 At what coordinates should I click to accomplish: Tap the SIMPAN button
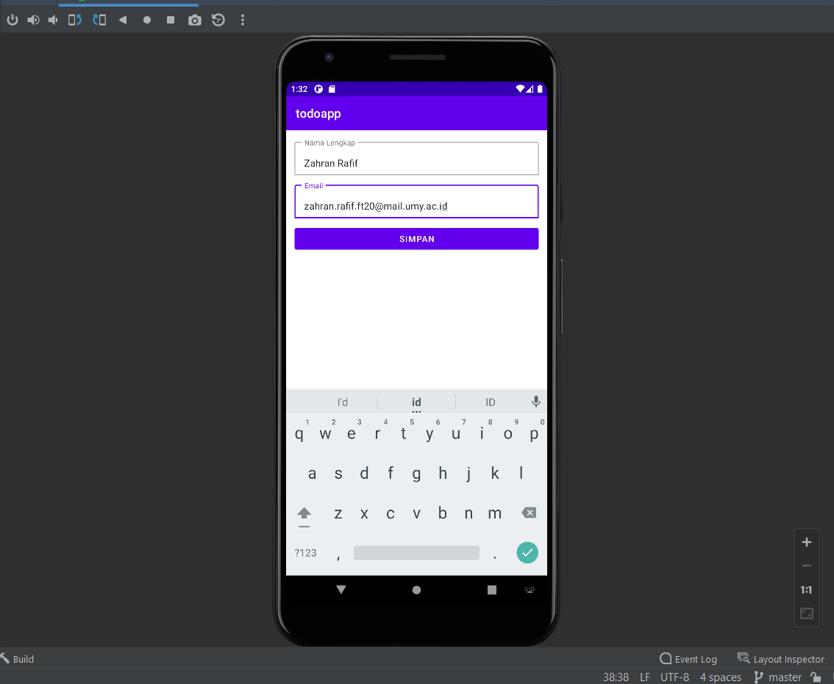416,239
